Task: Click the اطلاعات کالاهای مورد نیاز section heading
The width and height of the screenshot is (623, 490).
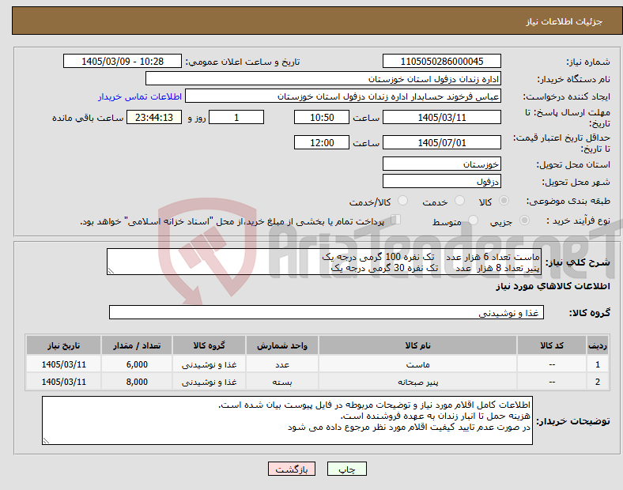Action: [553, 286]
